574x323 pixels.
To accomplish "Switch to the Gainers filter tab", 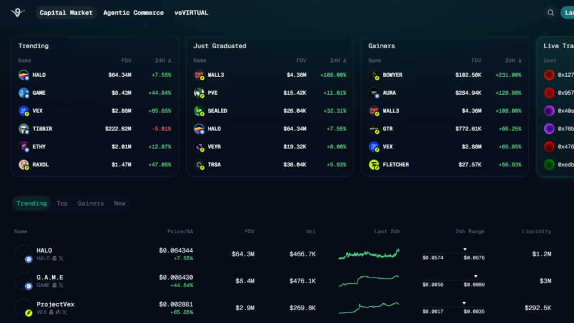I will point(90,203).
